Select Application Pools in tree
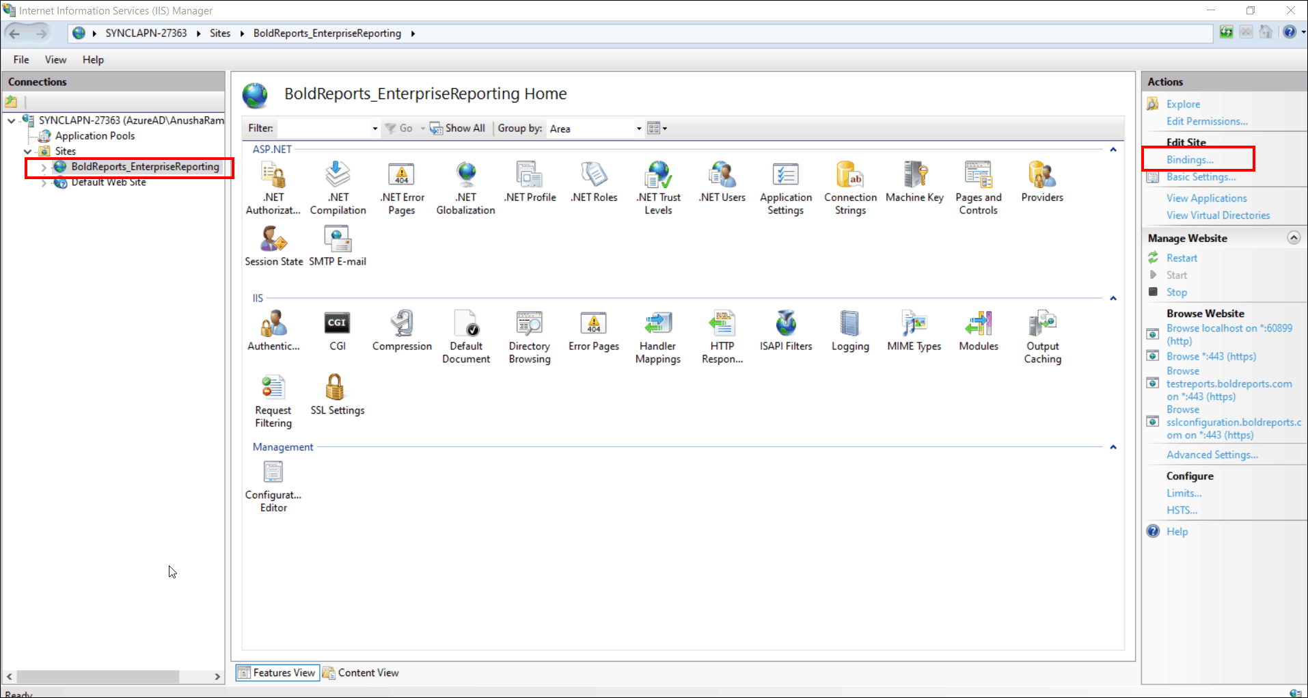1308x698 pixels. (x=95, y=135)
